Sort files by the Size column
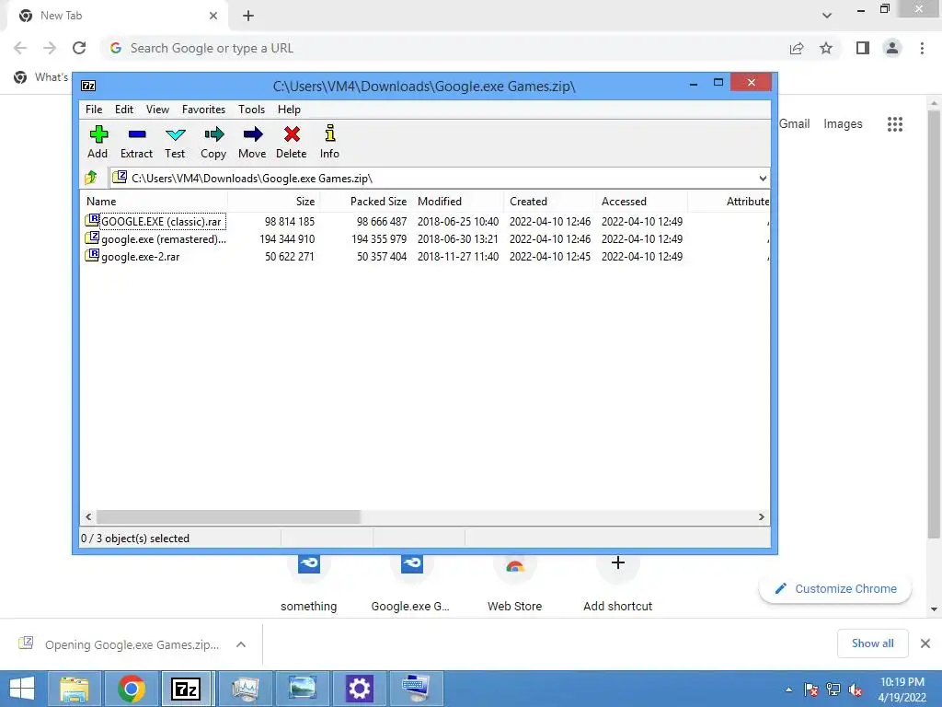This screenshot has width=942, height=707. click(273, 202)
